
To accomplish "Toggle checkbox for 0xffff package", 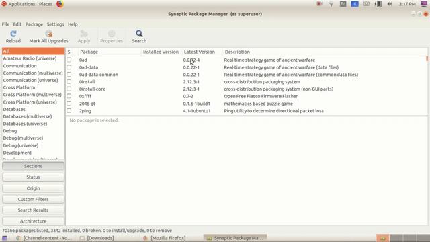I will [69, 96].
